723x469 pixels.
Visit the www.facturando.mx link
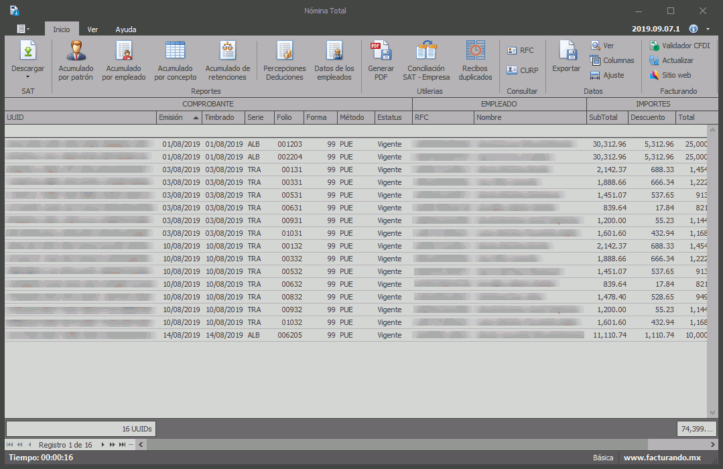coord(662,458)
